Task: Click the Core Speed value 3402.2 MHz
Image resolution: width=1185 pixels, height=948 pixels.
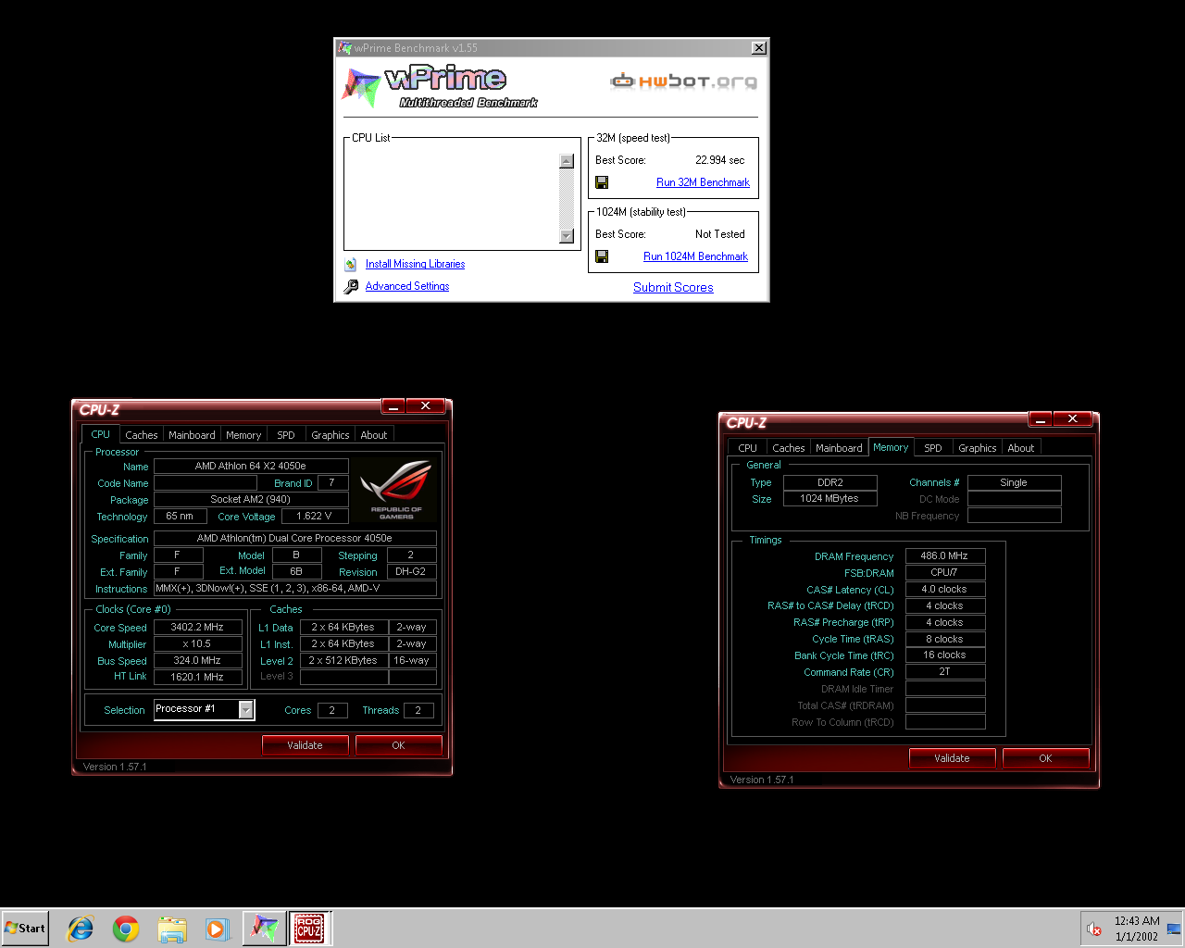Action: click(x=198, y=627)
